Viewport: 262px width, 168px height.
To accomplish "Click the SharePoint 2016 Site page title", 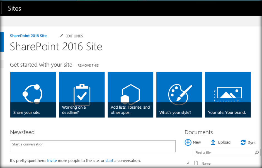I will point(56,47).
